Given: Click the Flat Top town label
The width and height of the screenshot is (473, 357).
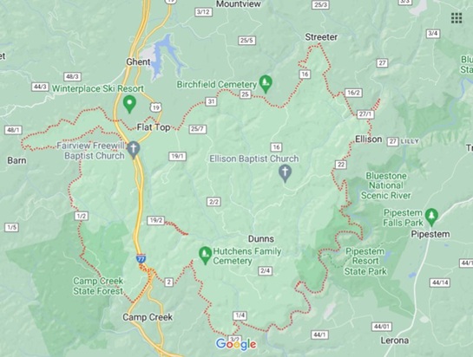Looking at the screenshot, I should pyautogui.click(x=154, y=127).
